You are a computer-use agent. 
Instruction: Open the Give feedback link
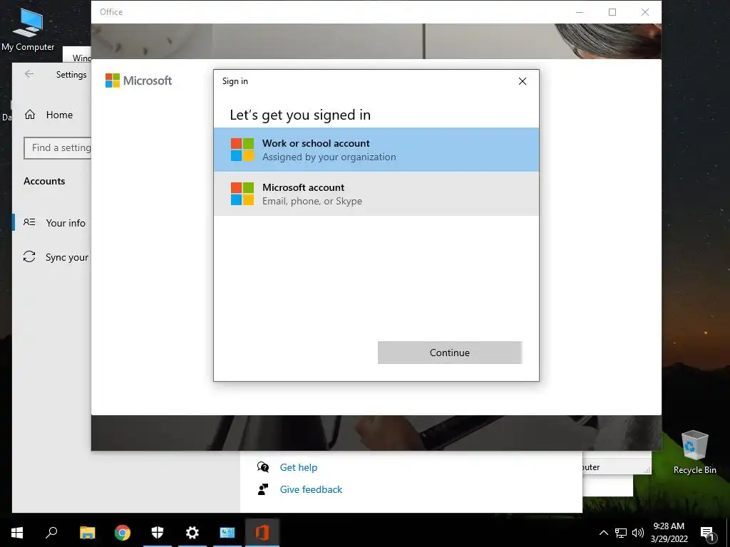311,489
